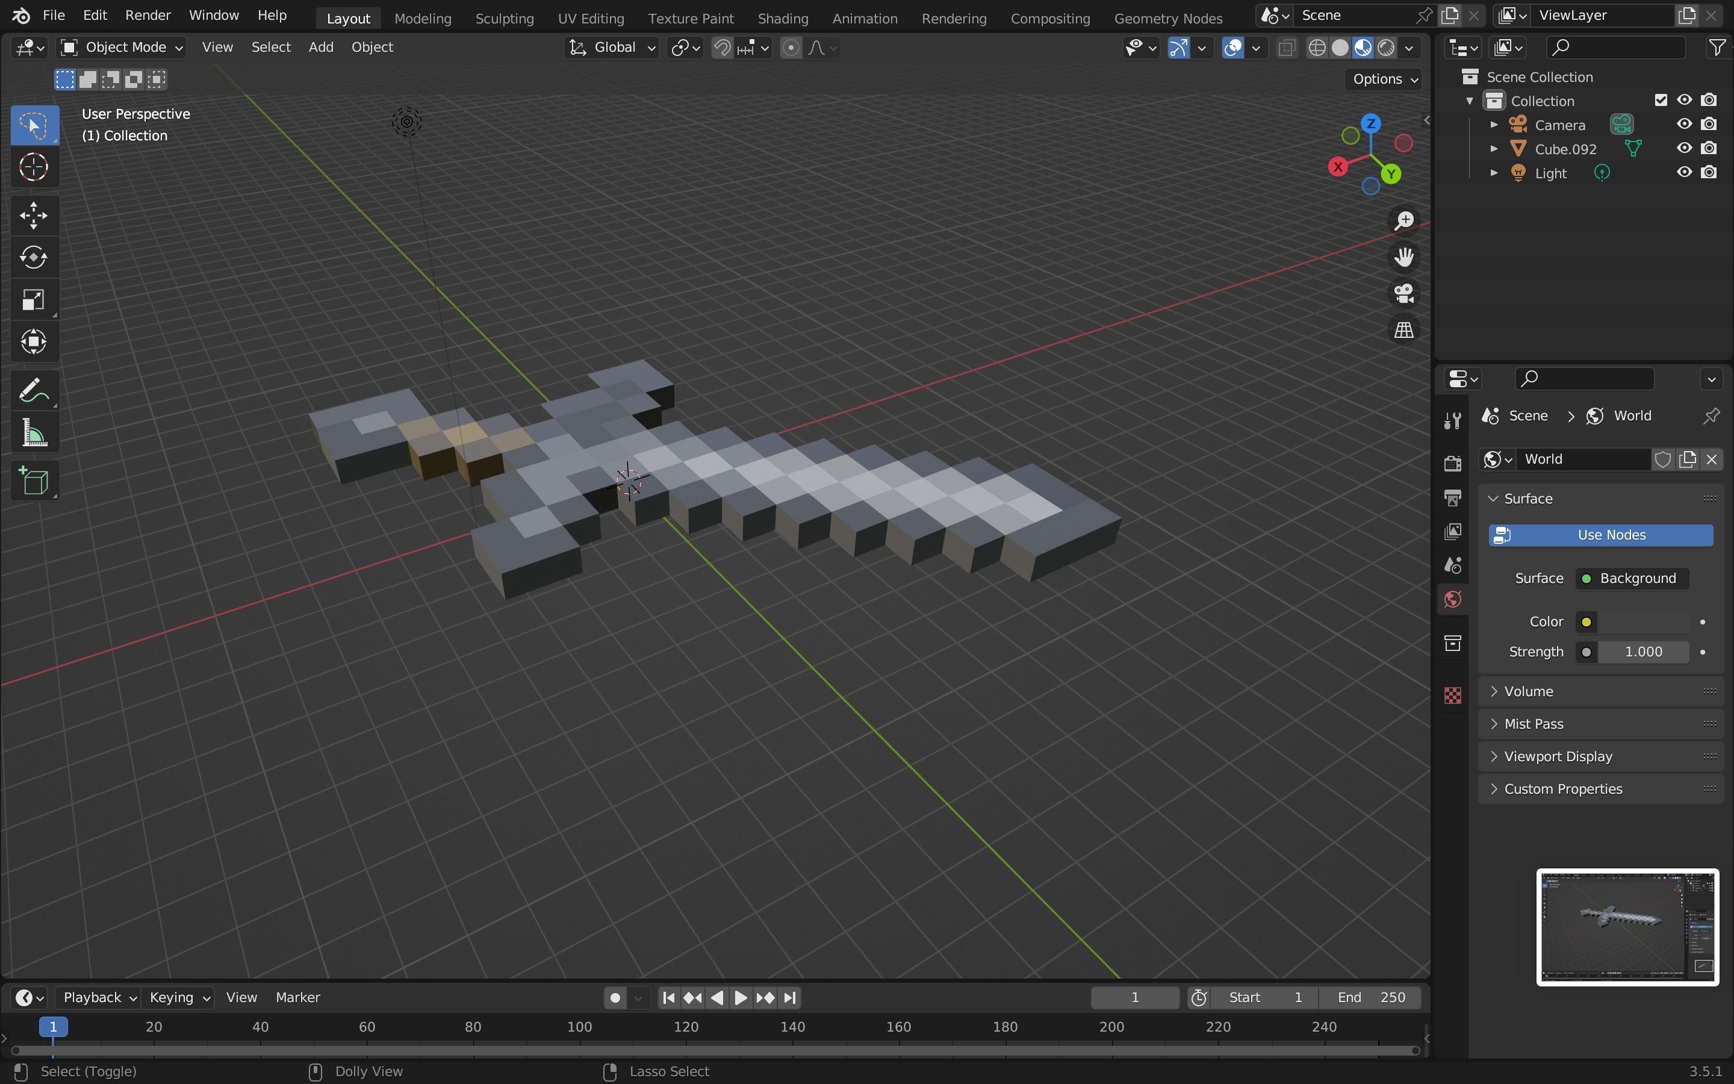Toggle the camera view icon
1734x1084 pixels.
pyautogui.click(x=1403, y=294)
